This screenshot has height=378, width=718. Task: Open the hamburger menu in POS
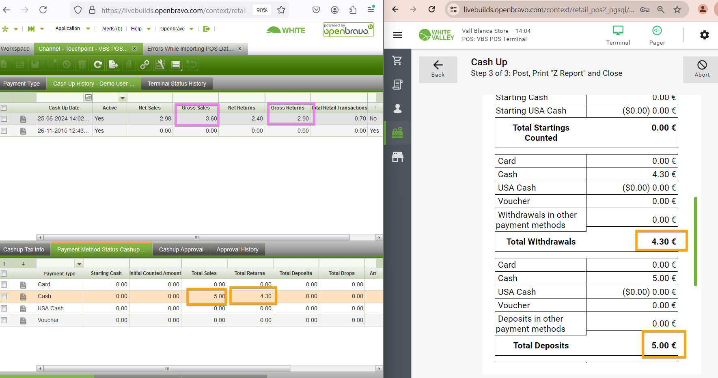tap(397, 35)
